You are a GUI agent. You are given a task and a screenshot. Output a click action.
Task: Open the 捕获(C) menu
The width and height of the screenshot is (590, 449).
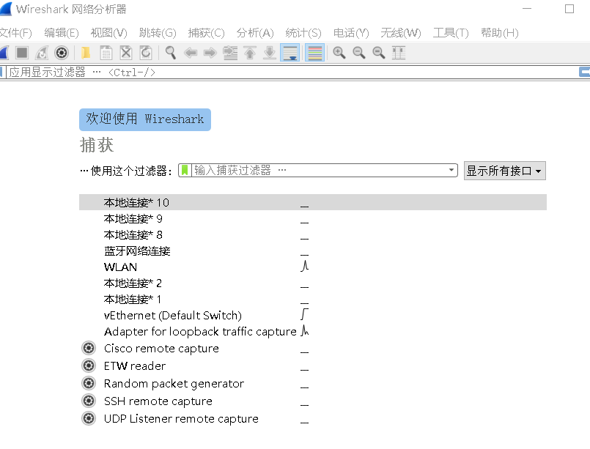[x=206, y=33]
